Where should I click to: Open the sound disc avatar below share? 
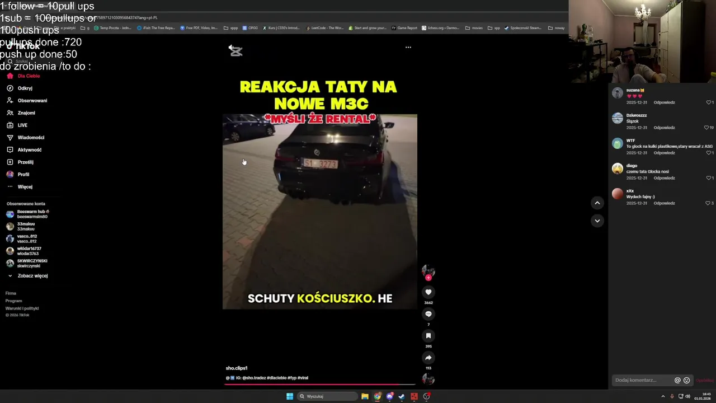coord(428,379)
